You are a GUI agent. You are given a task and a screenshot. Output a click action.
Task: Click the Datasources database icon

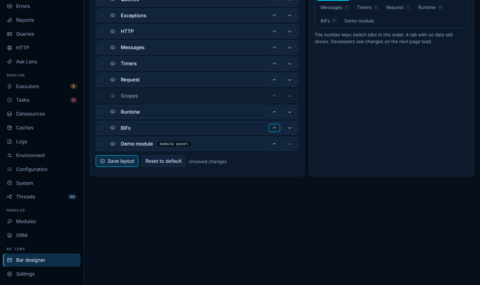point(10,114)
